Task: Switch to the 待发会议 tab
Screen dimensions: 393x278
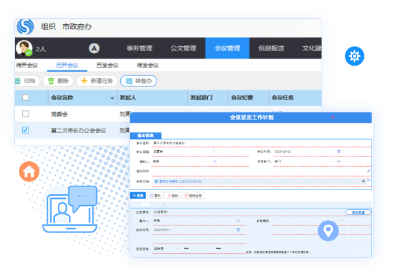Action: click(x=147, y=66)
